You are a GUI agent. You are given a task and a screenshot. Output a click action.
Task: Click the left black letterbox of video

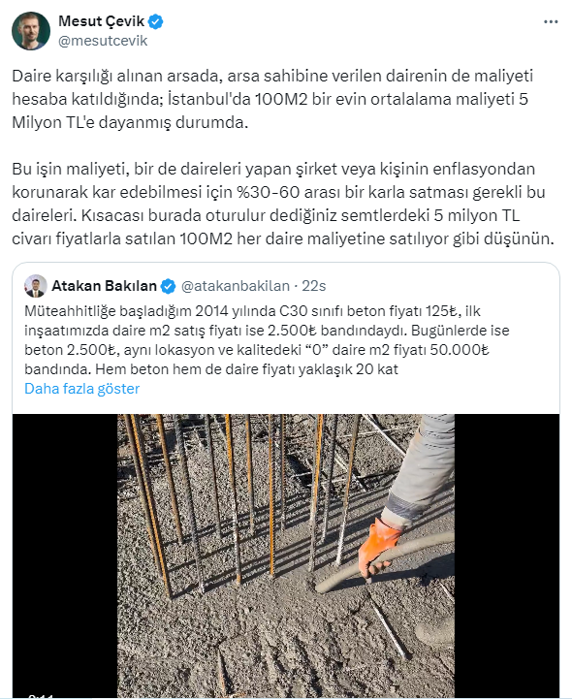click(65, 556)
